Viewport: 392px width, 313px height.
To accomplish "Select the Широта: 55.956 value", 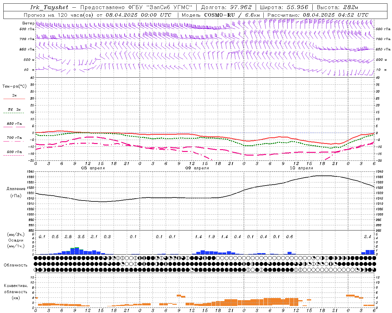I will click(284, 7).
